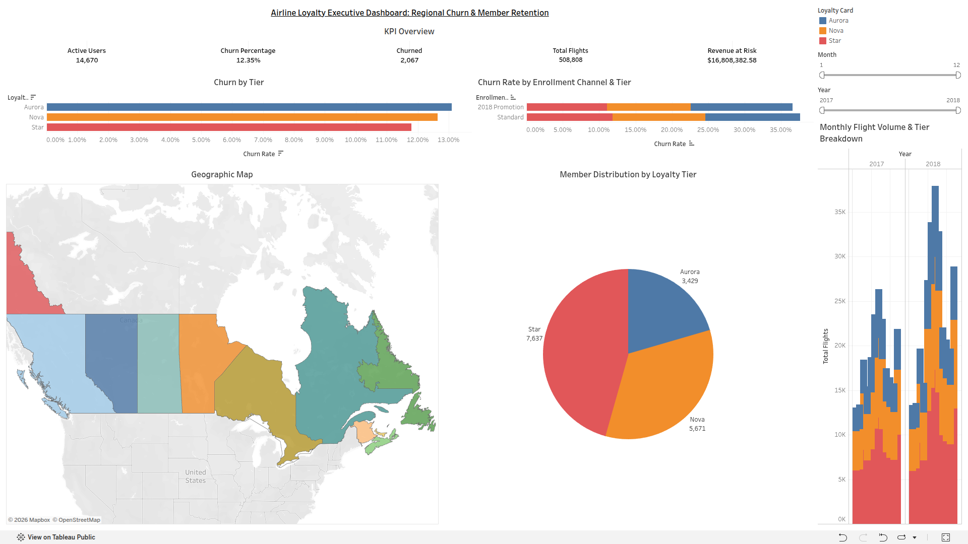Click the 2017 year column header

877,164
